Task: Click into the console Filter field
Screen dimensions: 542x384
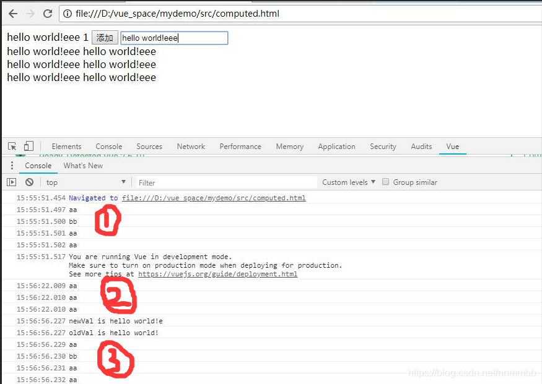Action: click(x=227, y=182)
